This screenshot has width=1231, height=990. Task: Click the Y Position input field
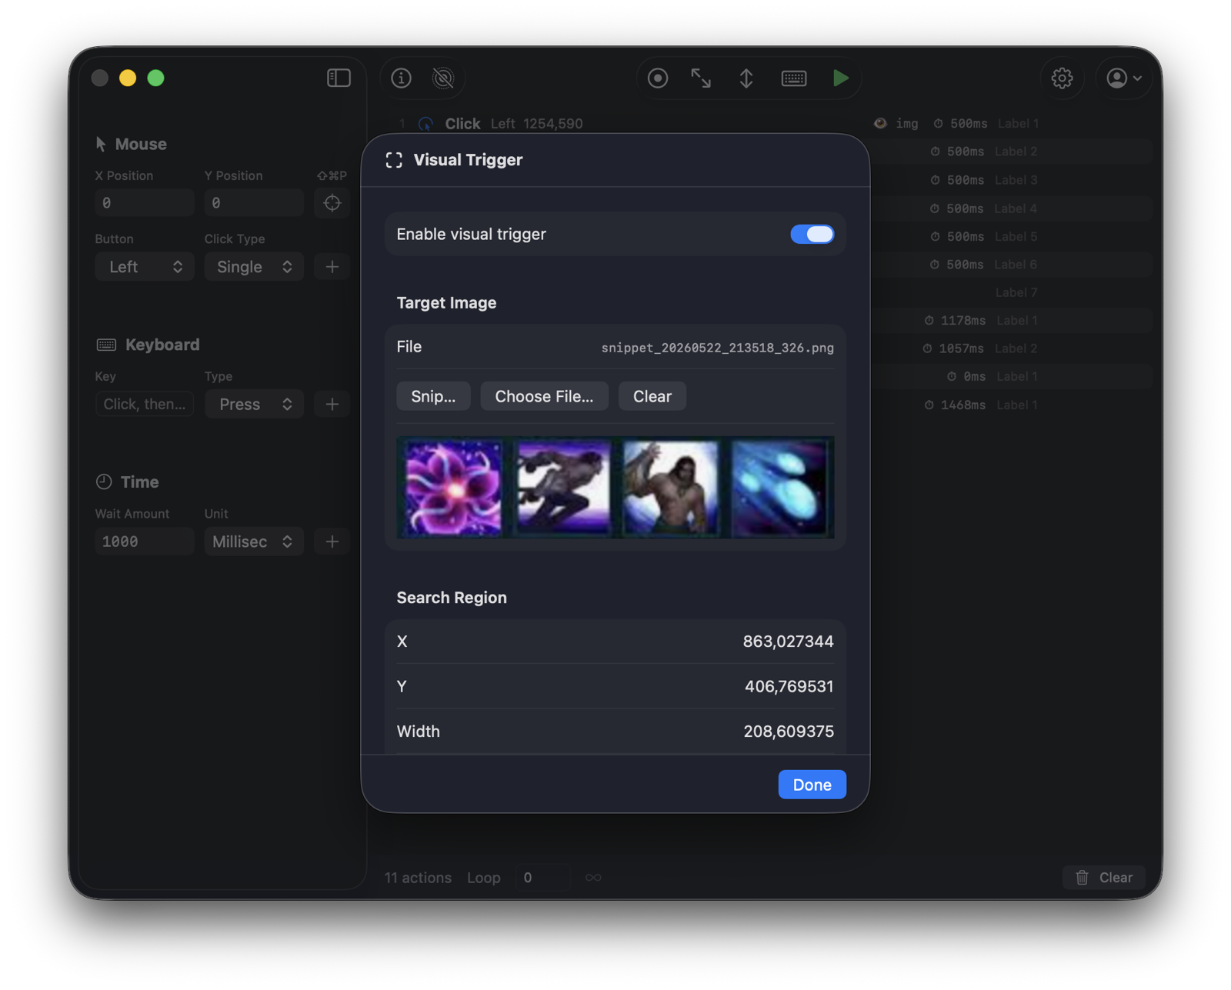(x=254, y=203)
